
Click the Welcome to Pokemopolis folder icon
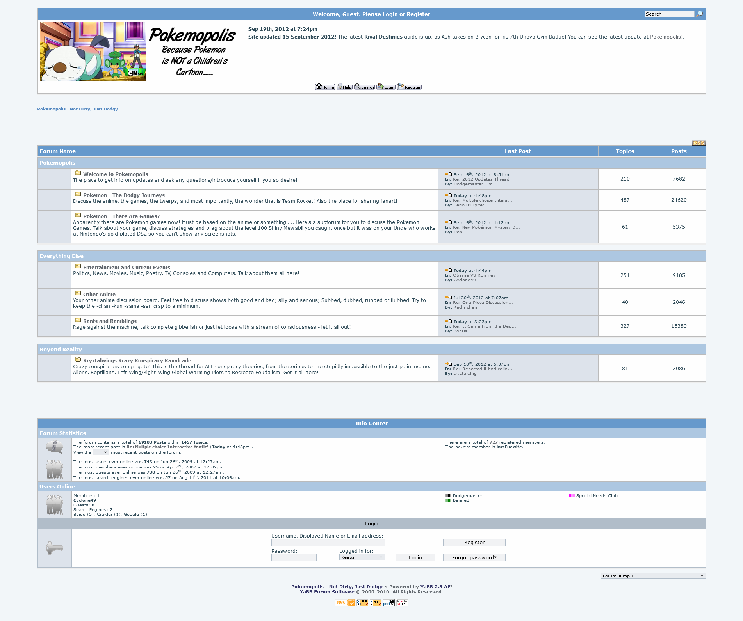78,173
